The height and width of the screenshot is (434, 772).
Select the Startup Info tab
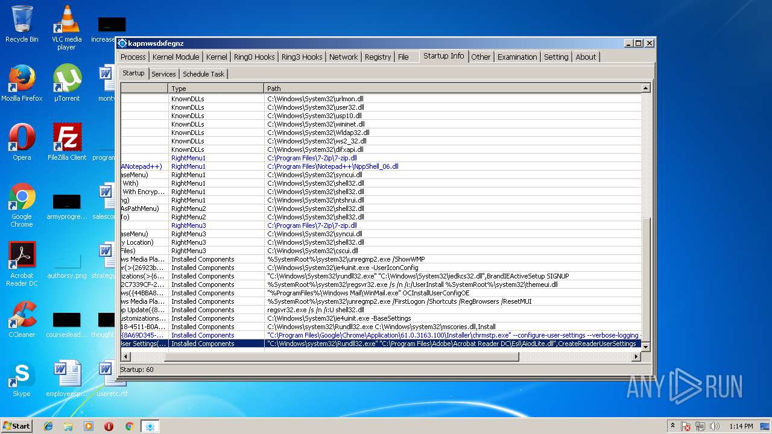coord(443,55)
